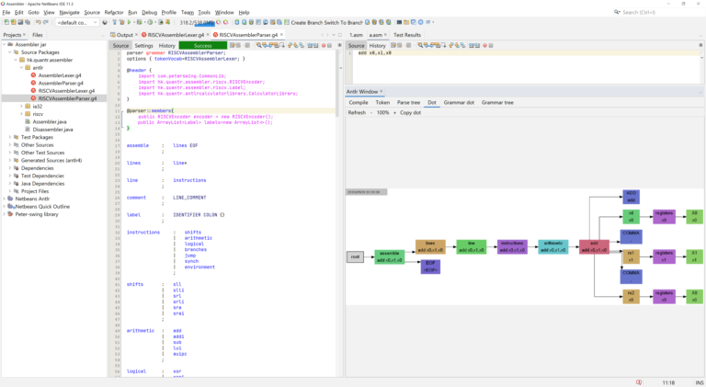Open the Refactor menu
Viewport: 706px width, 387px height.
point(114,13)
